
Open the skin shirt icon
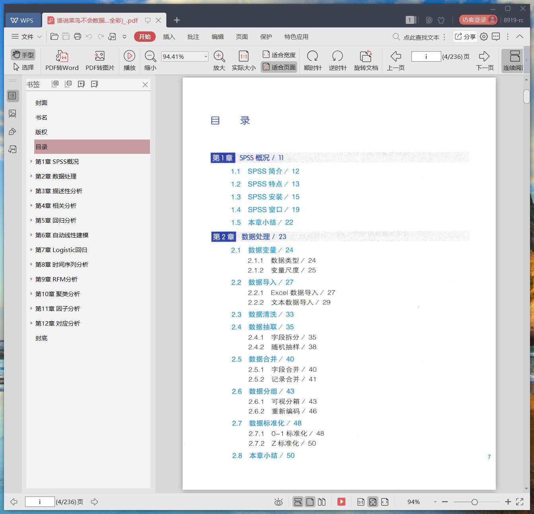click(441, 20)
